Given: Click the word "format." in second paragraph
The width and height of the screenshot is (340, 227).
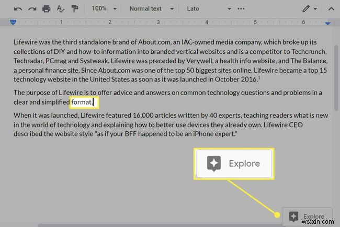Looking at the screenshot, I should pos(82,102).
